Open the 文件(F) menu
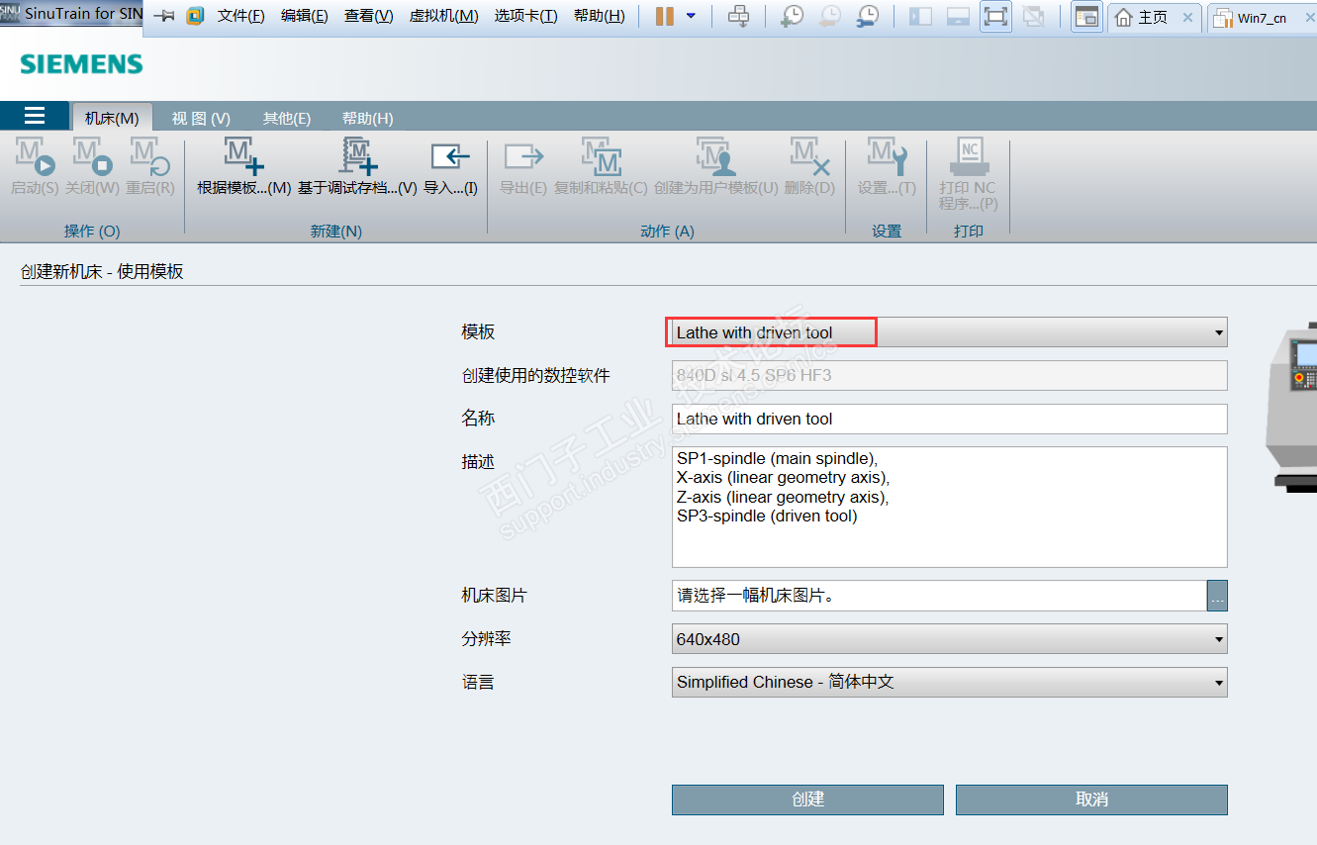1317x845 pixels. (x=241, y=17)
